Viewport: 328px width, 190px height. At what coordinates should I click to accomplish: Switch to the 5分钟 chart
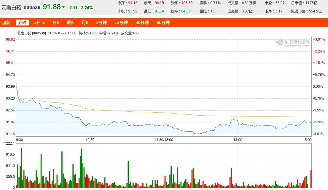pos(101,23)
